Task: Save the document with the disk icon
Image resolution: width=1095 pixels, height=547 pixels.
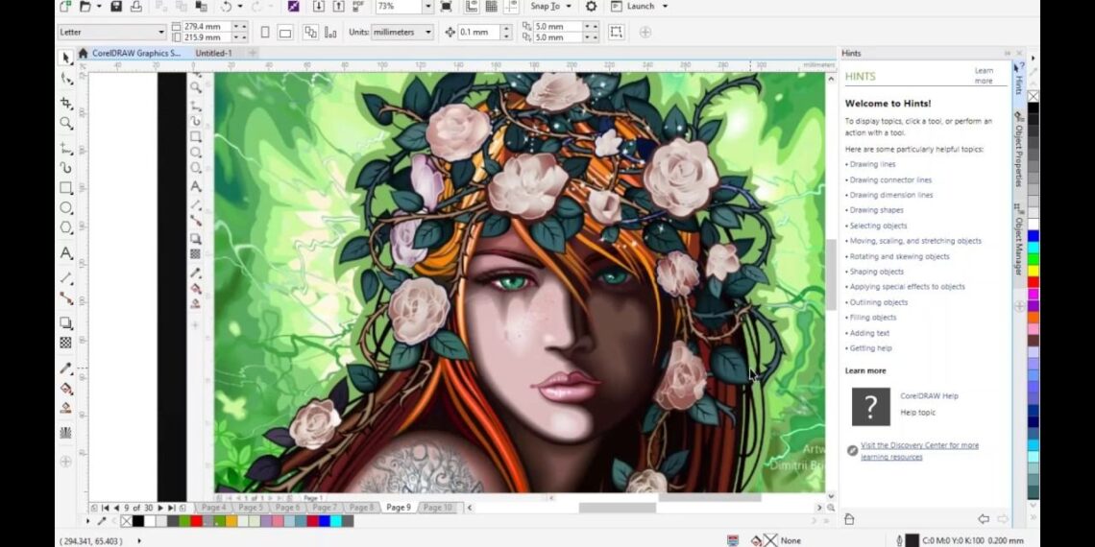Action: 116,7
